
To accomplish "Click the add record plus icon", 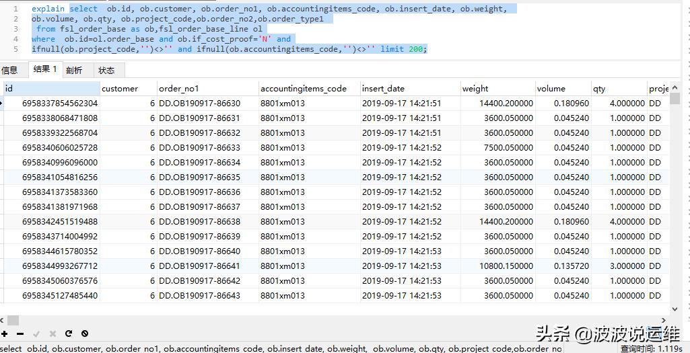I will click(5, 334).
